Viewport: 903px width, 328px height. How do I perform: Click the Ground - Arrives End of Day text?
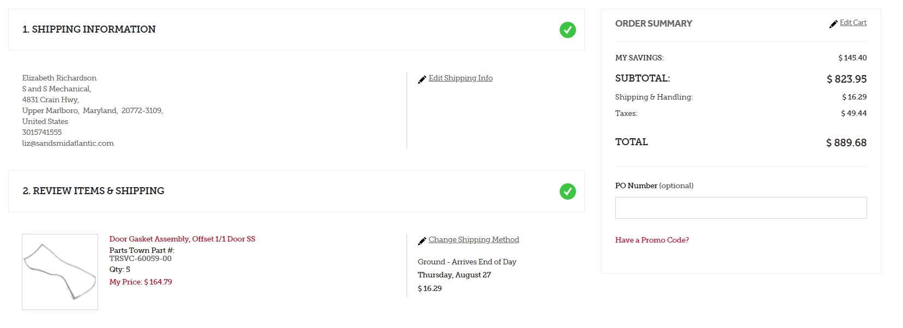point(467,262)
